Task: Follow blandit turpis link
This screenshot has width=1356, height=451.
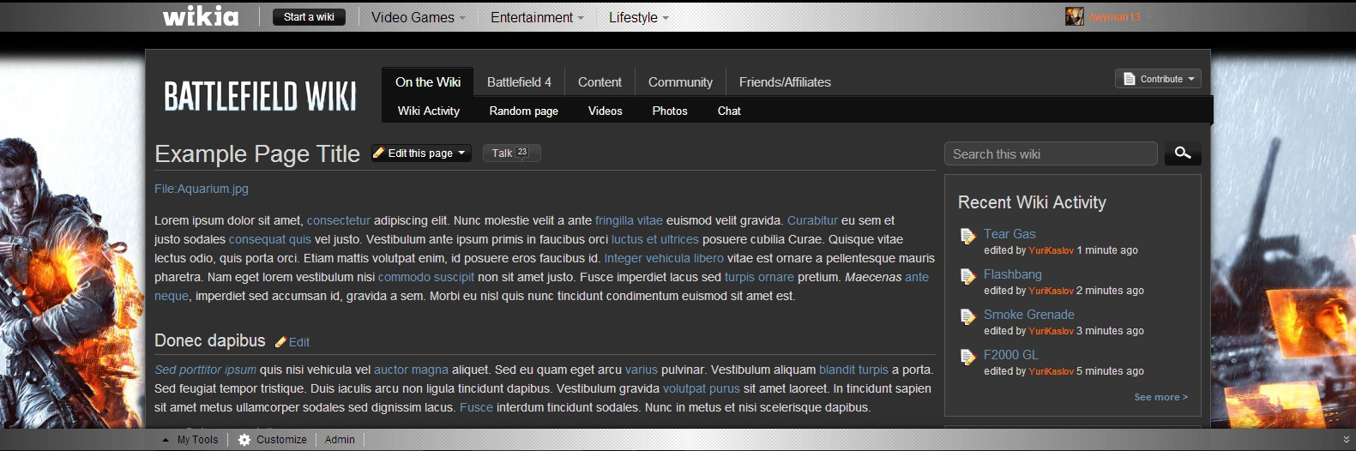Action: pos(853,370)
